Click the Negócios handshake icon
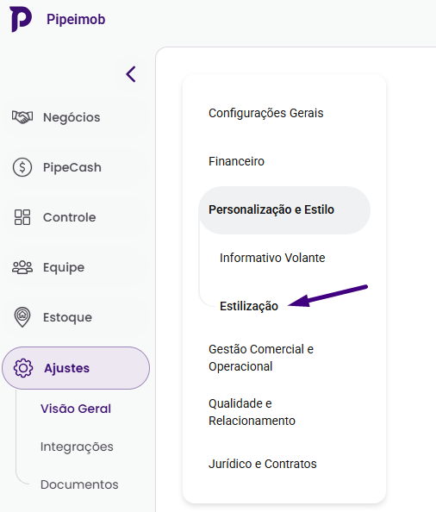This screenshot has height=512, width=436. (x=22, y=117)
